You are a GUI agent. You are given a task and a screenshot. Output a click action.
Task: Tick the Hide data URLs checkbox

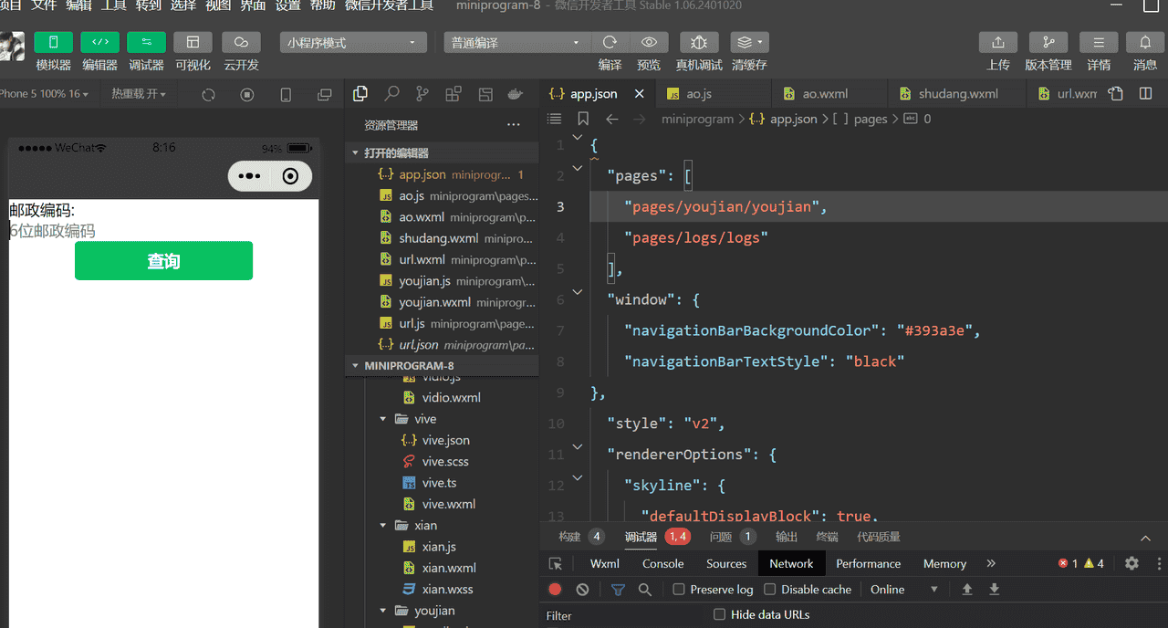coord(719,615)
